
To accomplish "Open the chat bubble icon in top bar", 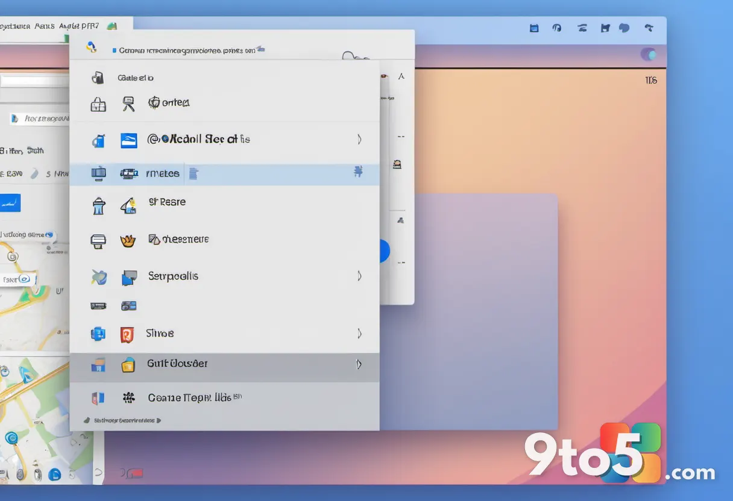I will tap(624, 28).
